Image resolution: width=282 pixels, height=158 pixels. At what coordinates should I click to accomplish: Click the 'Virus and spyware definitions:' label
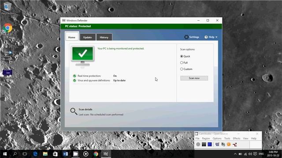pyautogui.click(x=94, y=80)
